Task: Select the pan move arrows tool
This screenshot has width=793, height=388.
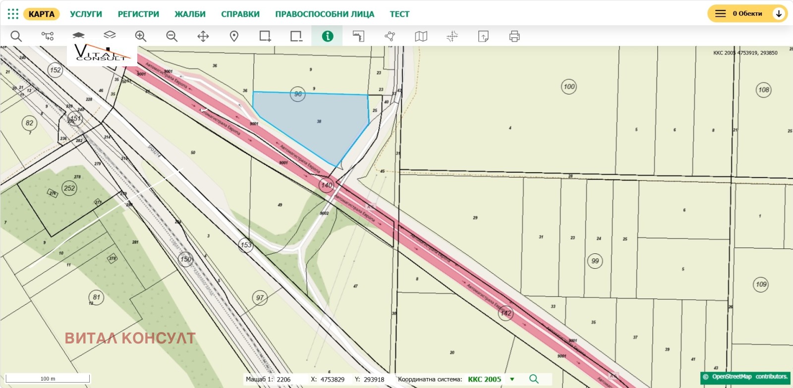Action: tap(203, 36)
